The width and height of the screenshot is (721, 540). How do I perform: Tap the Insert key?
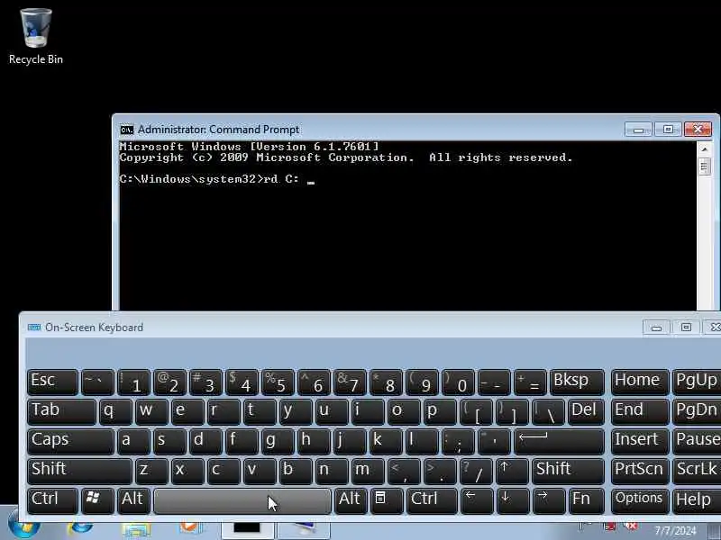640,442
